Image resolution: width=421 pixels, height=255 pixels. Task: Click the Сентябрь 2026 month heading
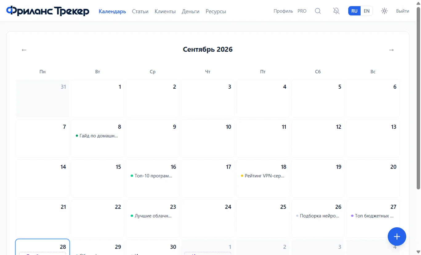tap(208, 50)
